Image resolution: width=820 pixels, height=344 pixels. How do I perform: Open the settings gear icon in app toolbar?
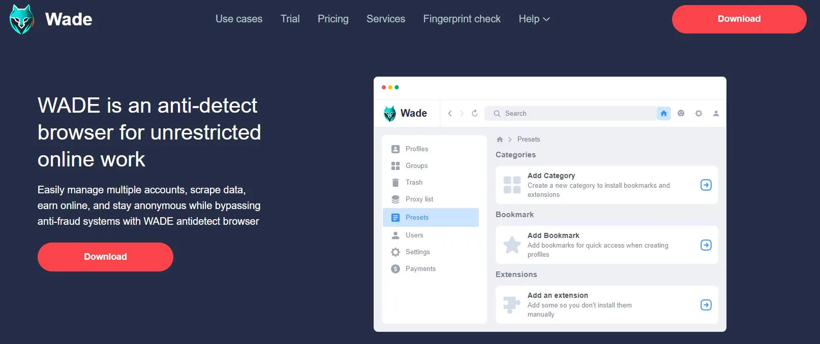[698, 114]
